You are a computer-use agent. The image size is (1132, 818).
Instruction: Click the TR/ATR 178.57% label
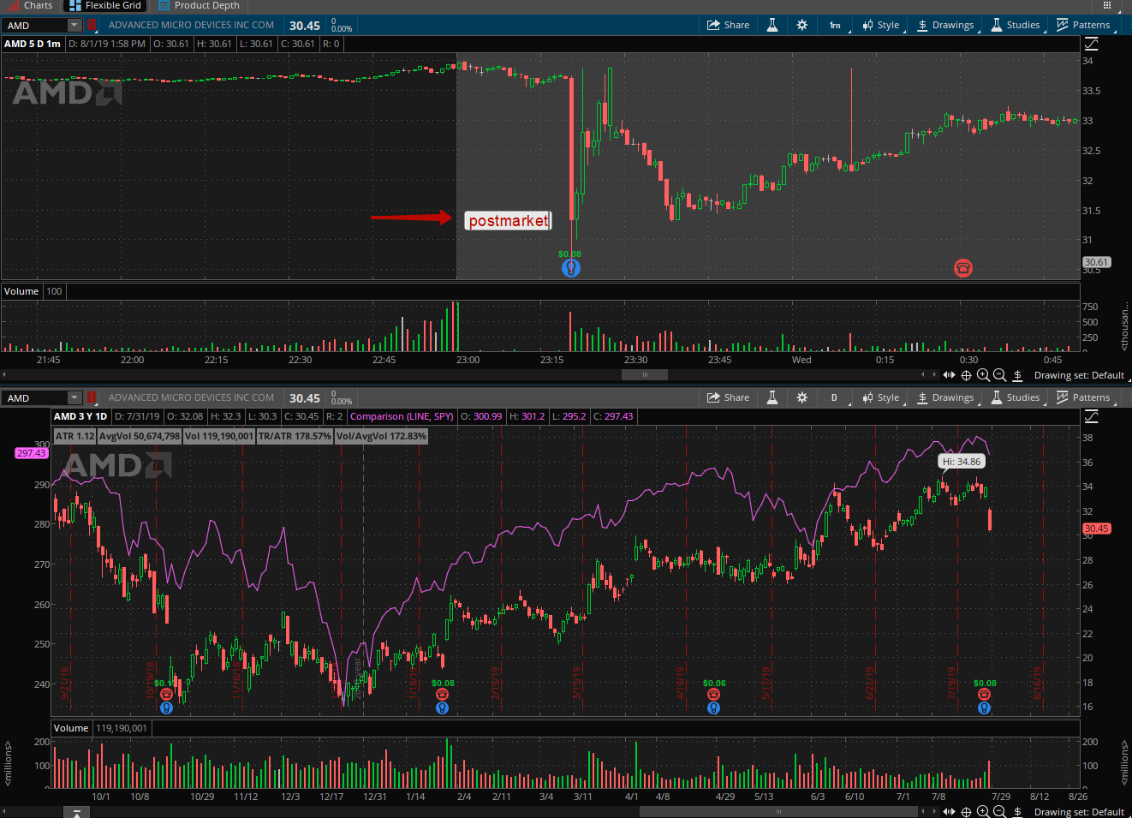pos(295,436)
